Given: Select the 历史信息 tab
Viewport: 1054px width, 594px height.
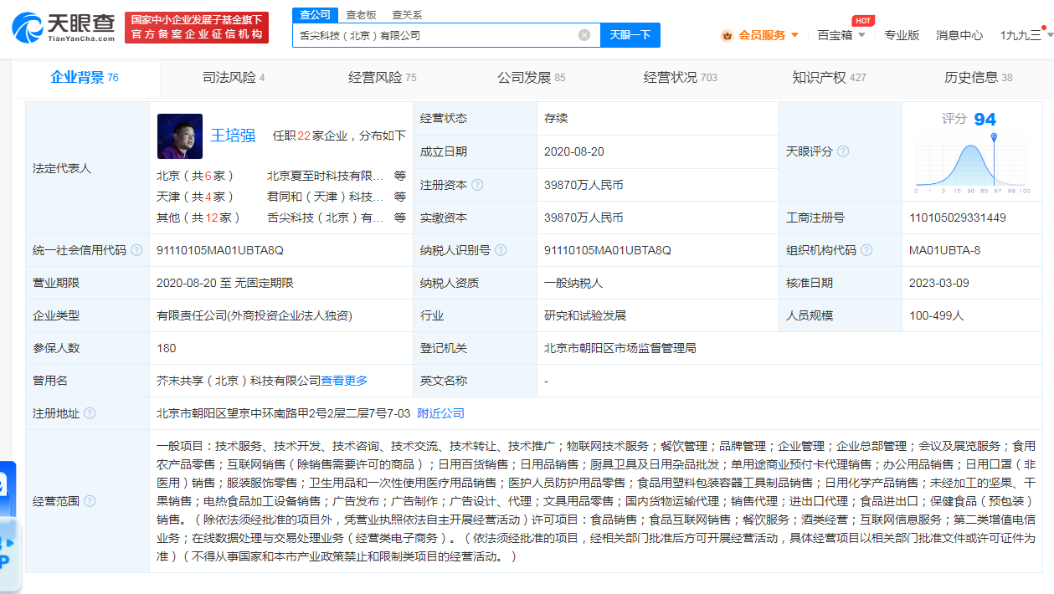Looking at the screenshot, I should pyautogui.click(x=978, y=78).
